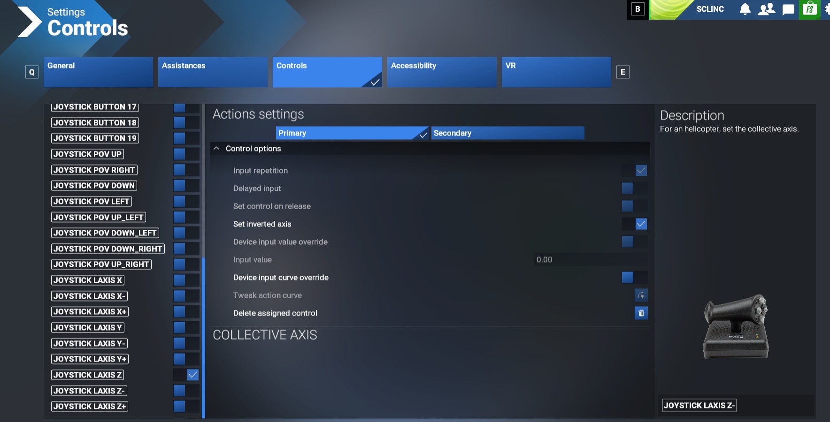Click the JOYSTICK LAXIS Z- label in Description panel

tap(699, 406)
